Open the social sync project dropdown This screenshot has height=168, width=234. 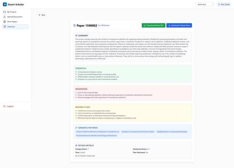click(x=205, y=4)
